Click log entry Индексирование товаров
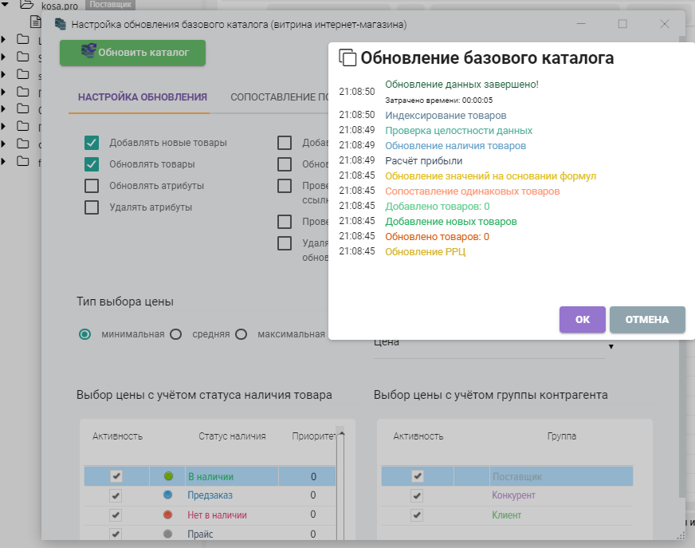The image size is (695, 548). click(x=446, y=116)
